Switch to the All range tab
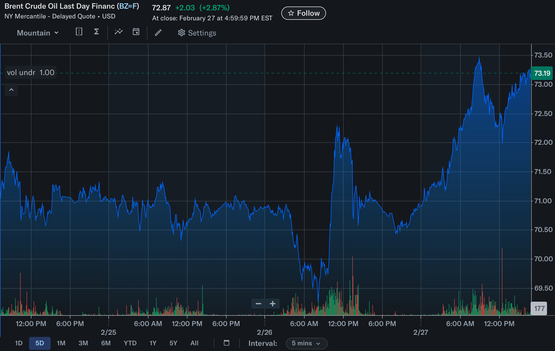 194,343
